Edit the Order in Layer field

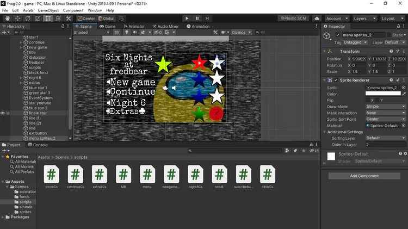(385, 145)
